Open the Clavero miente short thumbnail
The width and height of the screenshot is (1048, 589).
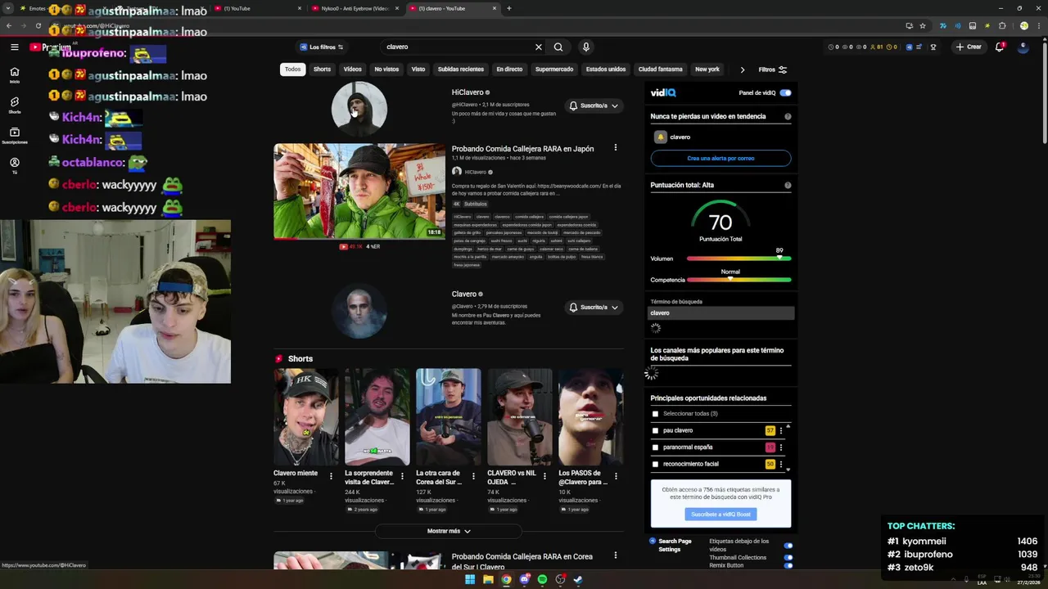coord(306,417)
